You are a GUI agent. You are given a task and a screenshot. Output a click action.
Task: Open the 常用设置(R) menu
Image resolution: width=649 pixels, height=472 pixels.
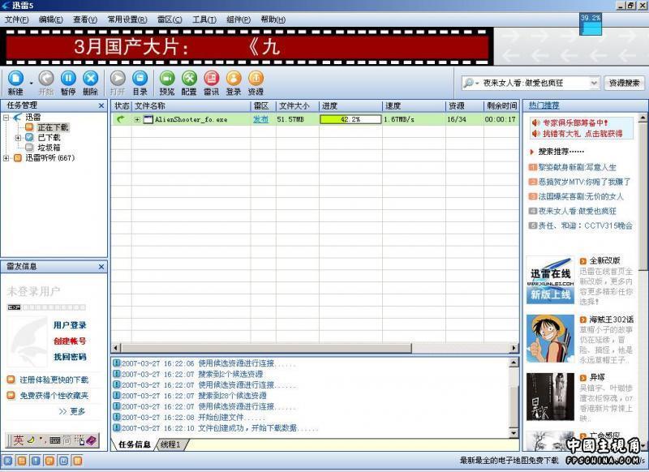coord(127,19)
